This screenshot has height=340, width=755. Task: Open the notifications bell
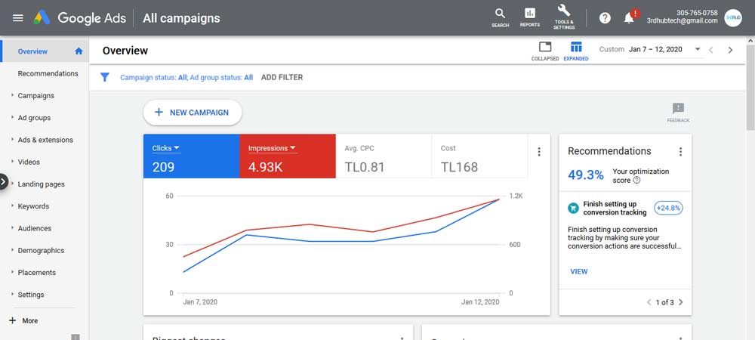coord(629,18)
